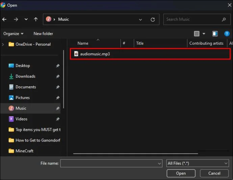Open MineCraft folder in sidebar
The width and height of the screenshot is (233, 180).
pyautogui.click(x=21, y=151)
